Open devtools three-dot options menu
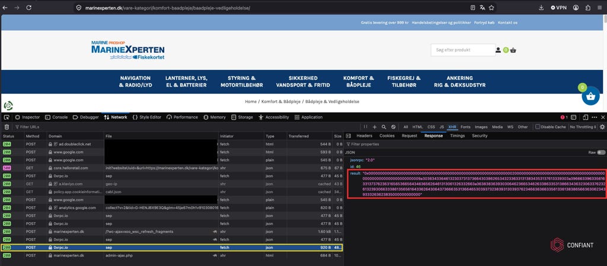Image resolution: width=607 pixels, height=266 pixels. [x=594, y=117]
